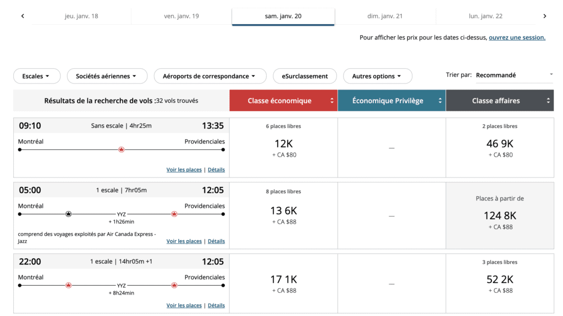
Task: Open the Autres options dropdown
Action: 377,76
